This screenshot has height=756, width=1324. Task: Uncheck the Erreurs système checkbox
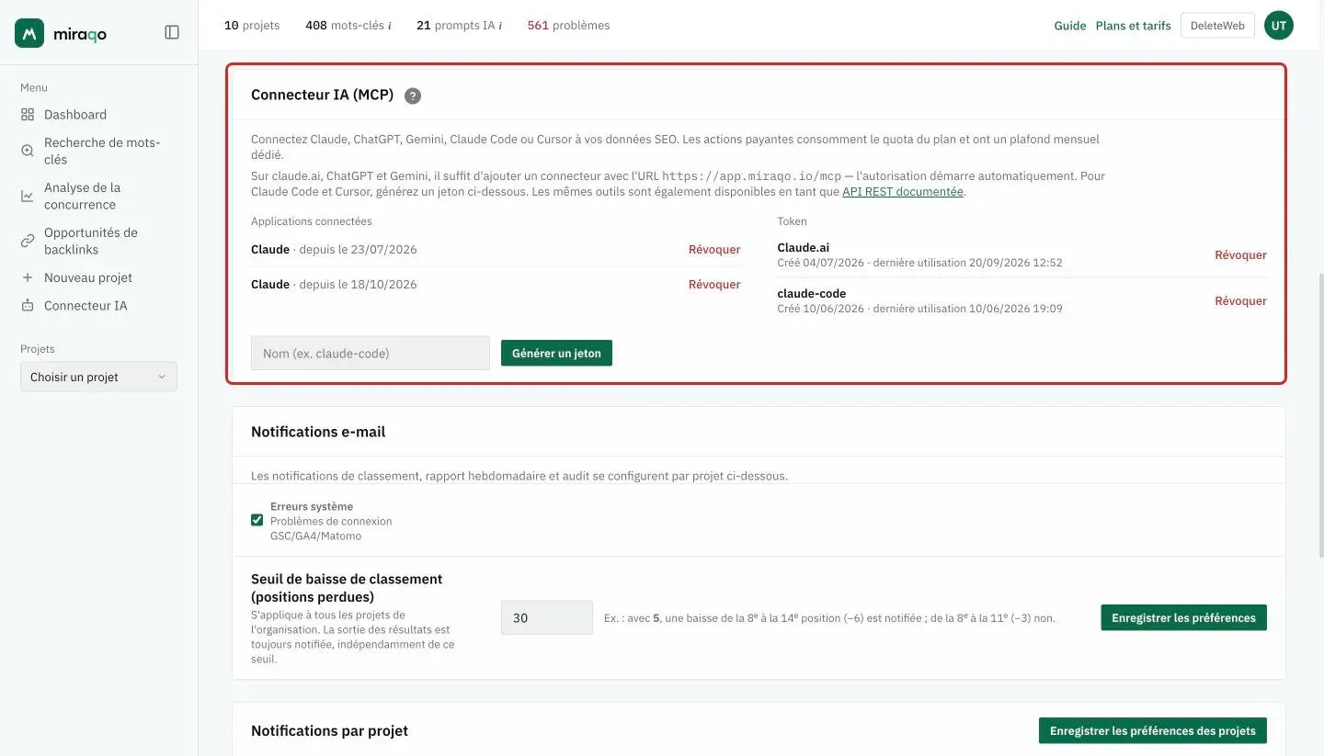257,520
